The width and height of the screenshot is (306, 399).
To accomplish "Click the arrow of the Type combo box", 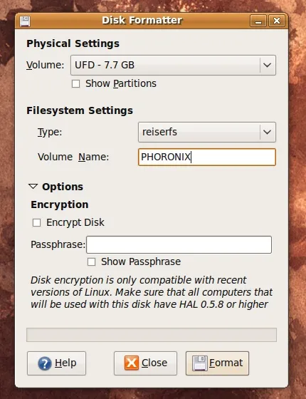I will click(267, 132).
